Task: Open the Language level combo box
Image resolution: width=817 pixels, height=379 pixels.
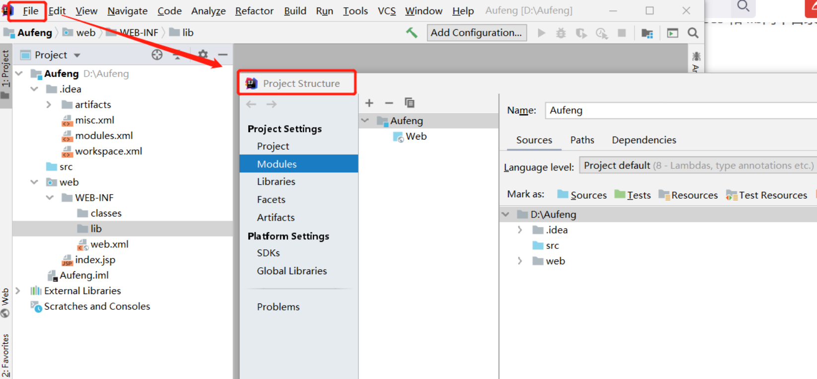Action: click(x=698, y=166)
